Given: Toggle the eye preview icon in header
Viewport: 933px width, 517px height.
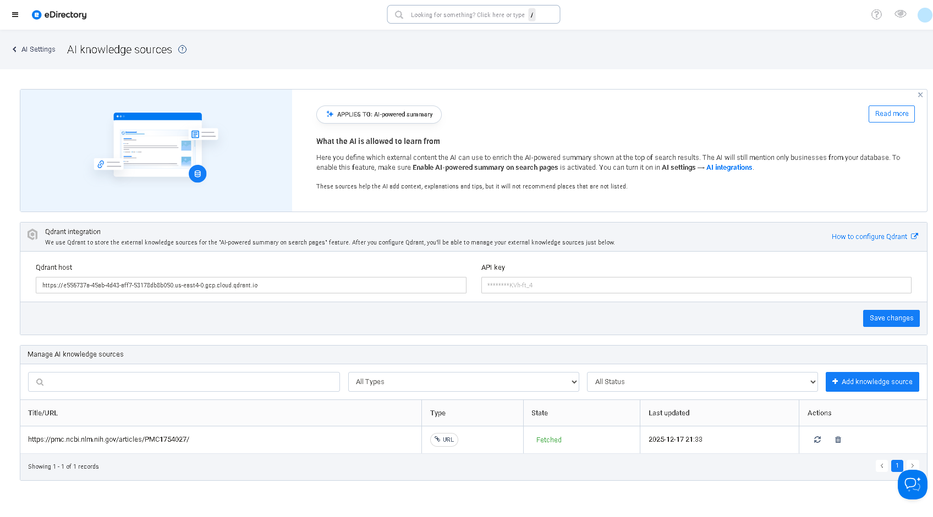Looking at the screenshot, I should 901,14.
